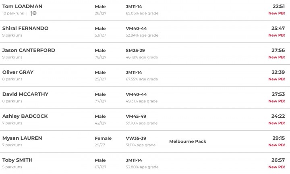
Task: Click the 29:15 finish time
Action: click(278, 138)
